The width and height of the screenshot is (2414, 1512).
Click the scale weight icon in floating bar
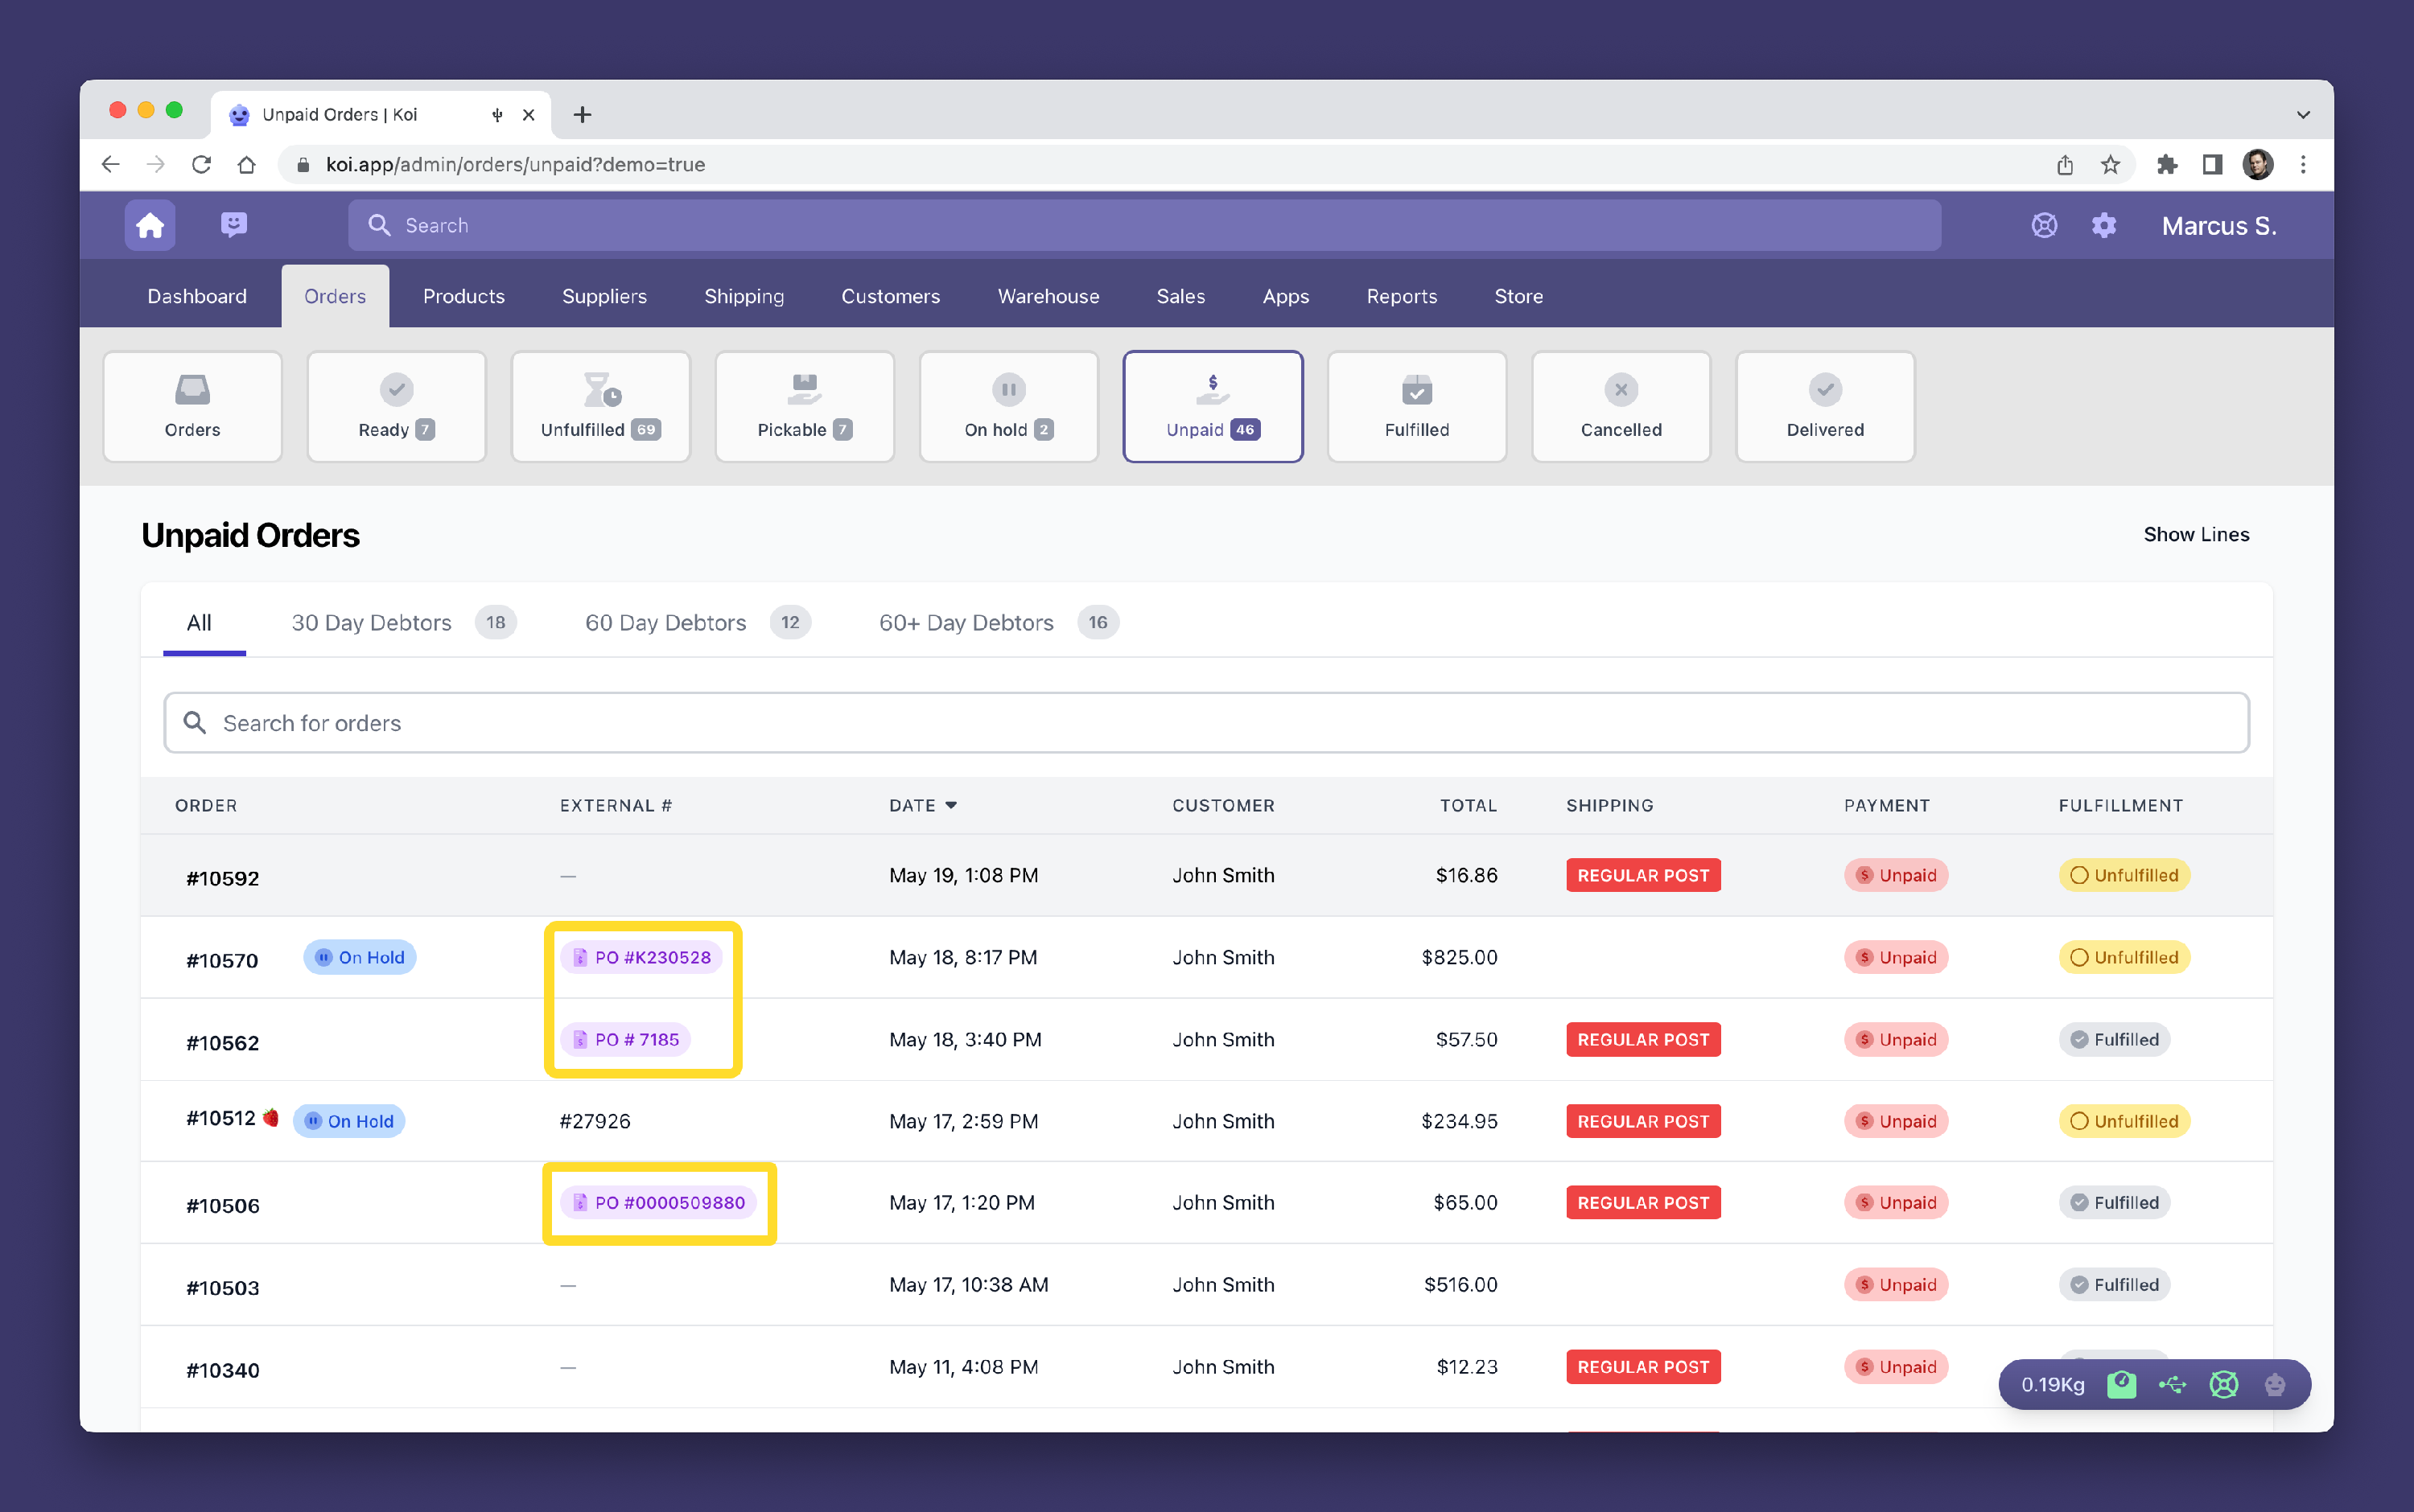coord(2121,1384)
